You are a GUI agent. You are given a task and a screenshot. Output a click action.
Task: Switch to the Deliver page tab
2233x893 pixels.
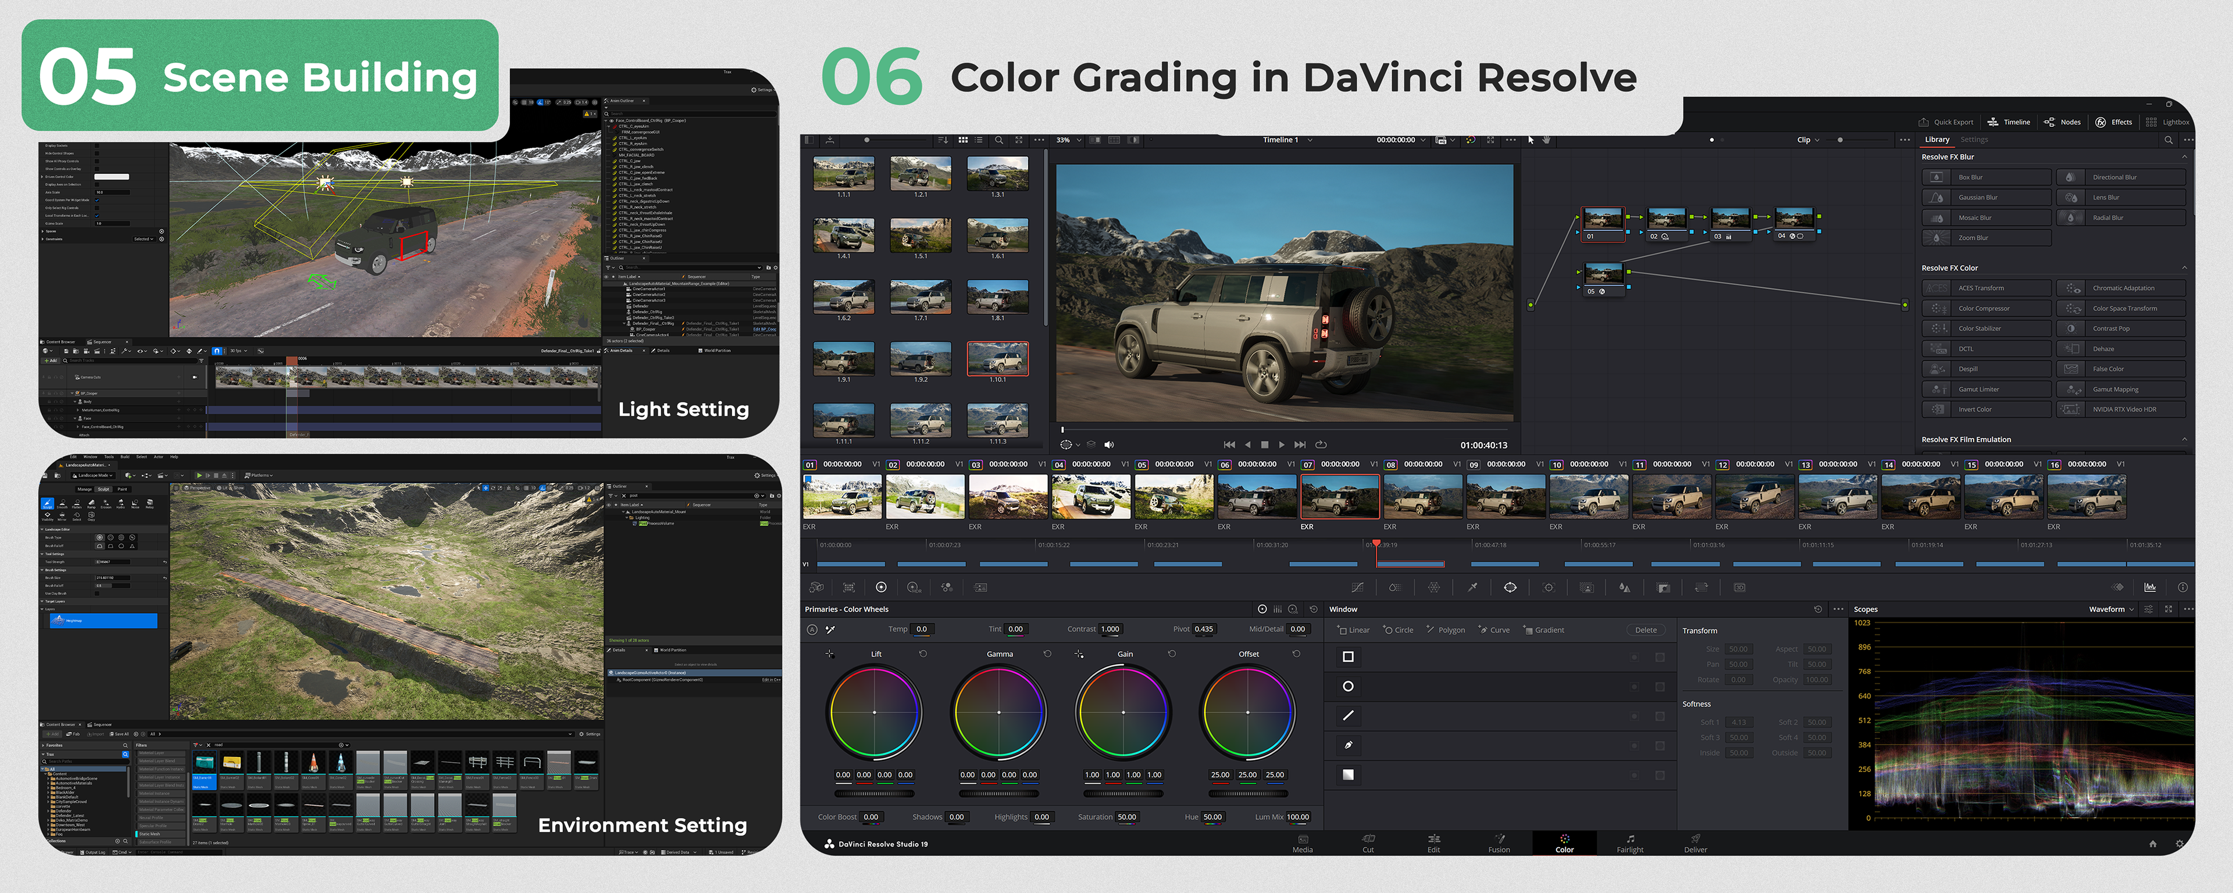tap(1696, 844)
